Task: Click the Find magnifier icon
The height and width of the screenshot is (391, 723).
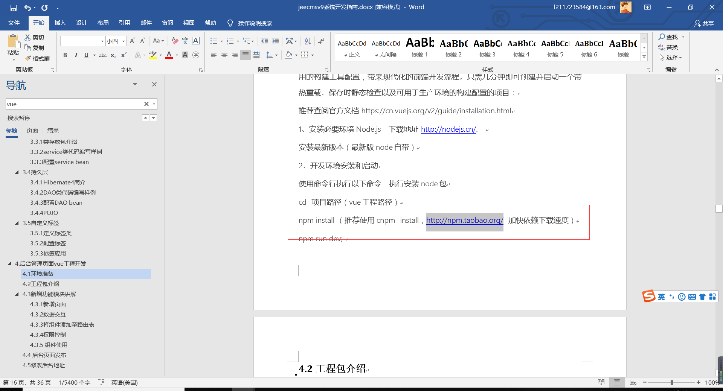Action: coord(662,37)
